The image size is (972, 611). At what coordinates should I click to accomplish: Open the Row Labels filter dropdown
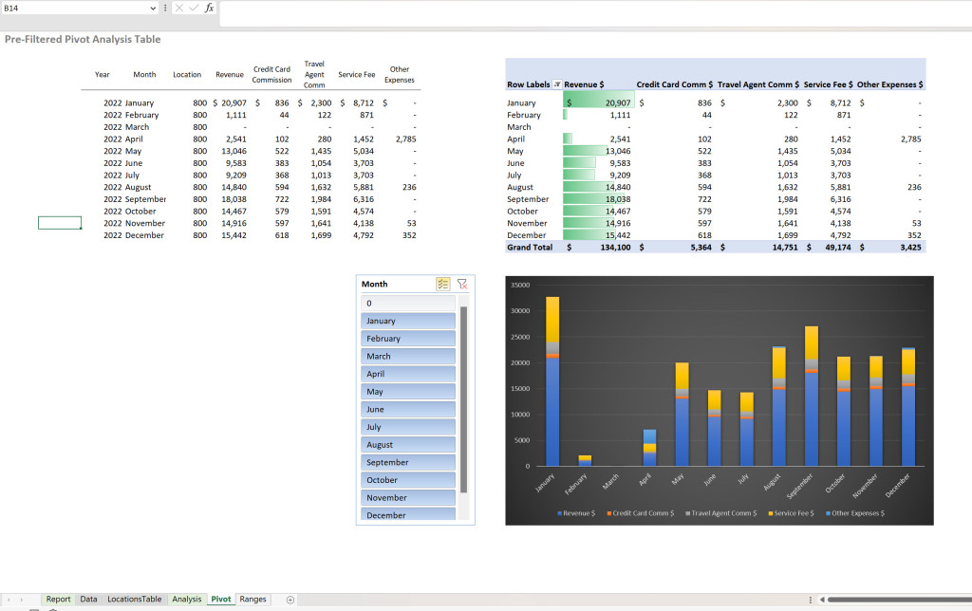click(556, 84)
